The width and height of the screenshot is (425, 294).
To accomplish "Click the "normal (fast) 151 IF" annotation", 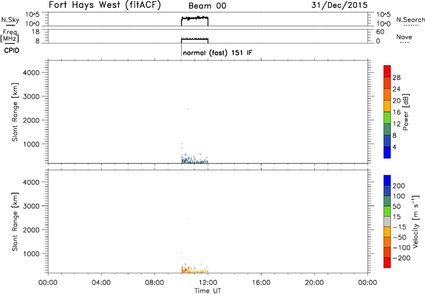I will pyautogui.click(x=217, y=53).
